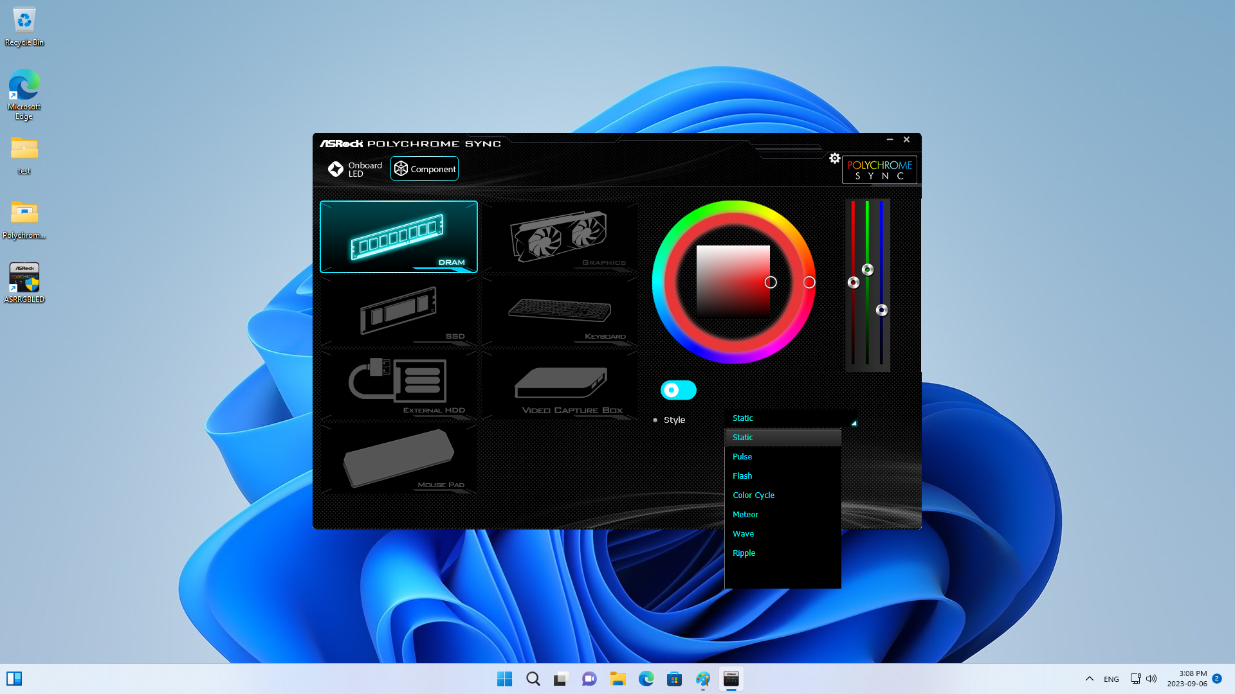
Task: Toggle the LED enable/disable switch
Action: point(679,390)
